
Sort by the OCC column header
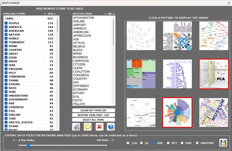tap(50, 19)
